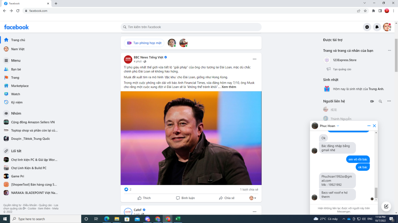Image resolution: width=398 pixels, height=223 pixels.
Task: Click Xem thêm to expand post
Action: click(x=229, y=87)
